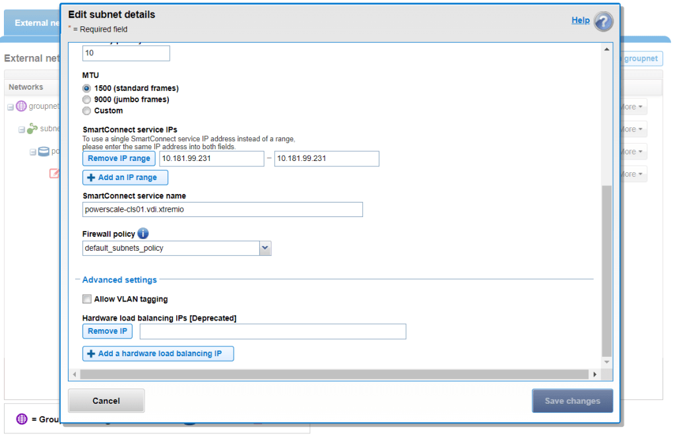Click the purple globe icon in legend
This screenshot has width=675, height=442.
tap(22, 419)
